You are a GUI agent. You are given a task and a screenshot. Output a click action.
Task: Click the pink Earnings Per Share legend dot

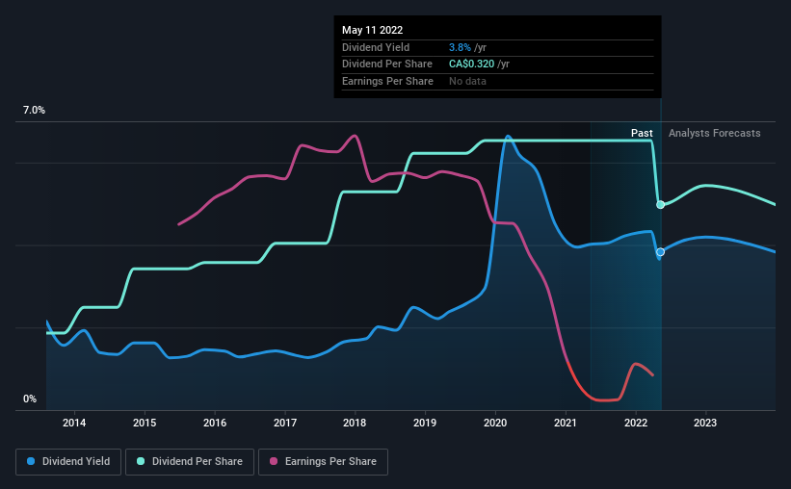(x=274, y=461)
